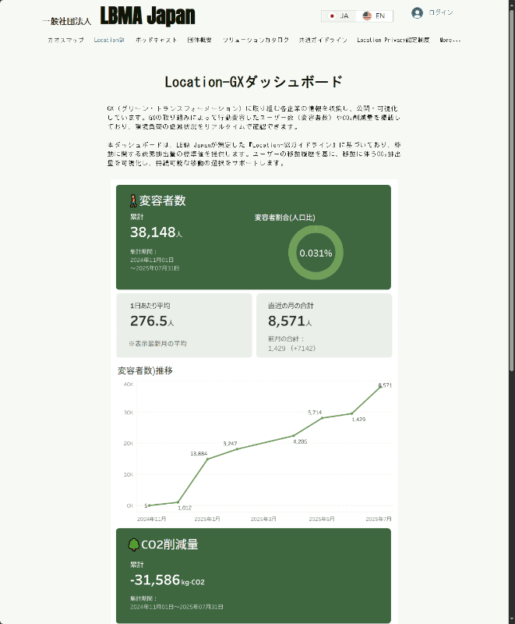Open 共通ガイドライン navigation item
Screen dimensions: 515x624
click(323, 41)
